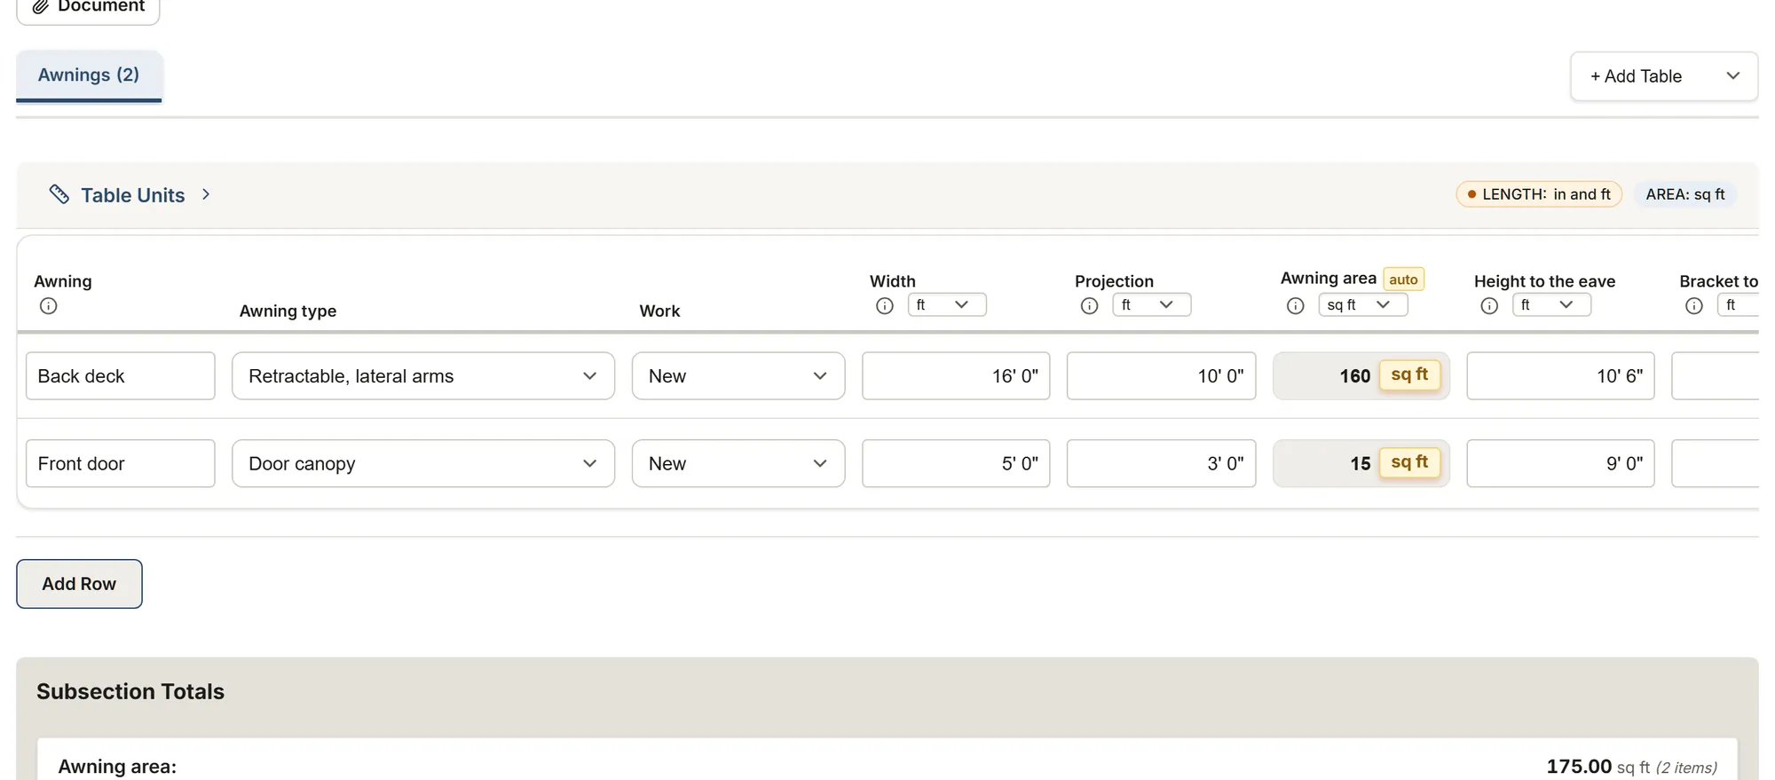1775x780 pixels.
Task: Open the Awning area unit dropdown
Action: coord(1363,304)
